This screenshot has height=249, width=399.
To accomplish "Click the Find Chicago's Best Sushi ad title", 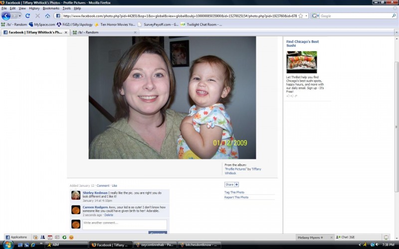I will tap(302, 43).
